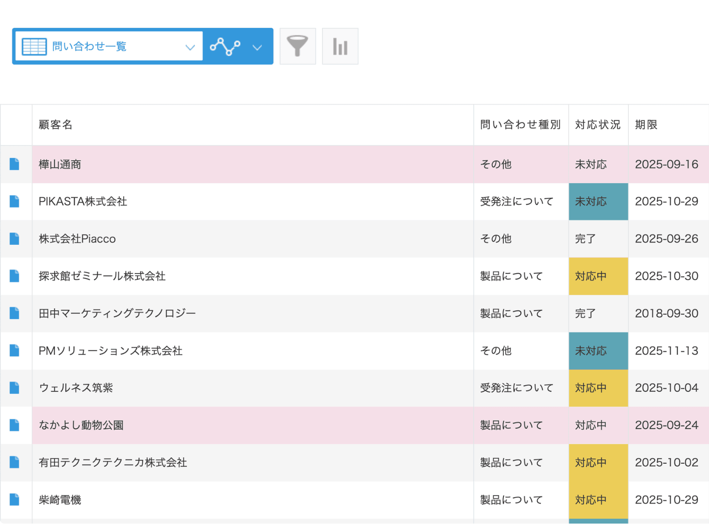709x532 pixels.
Task: Select the 田中マーケティングテクノロジー cell
Action: tap(253, 313)
